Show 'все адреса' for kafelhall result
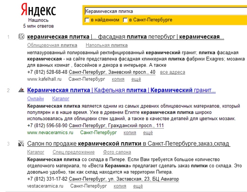 click(x=173, y=72)
